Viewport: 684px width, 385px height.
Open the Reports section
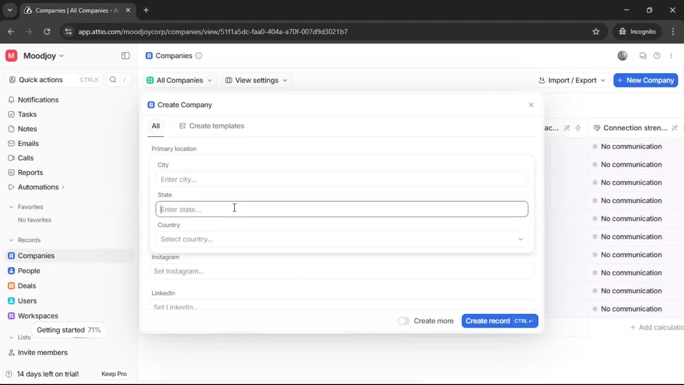(30, 172)
